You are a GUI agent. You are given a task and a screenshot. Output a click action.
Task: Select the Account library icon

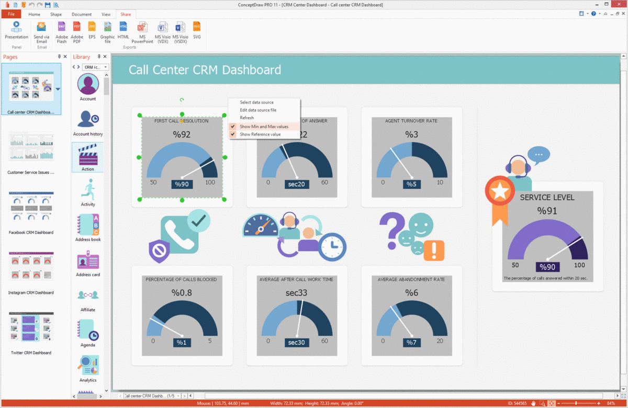88,87
